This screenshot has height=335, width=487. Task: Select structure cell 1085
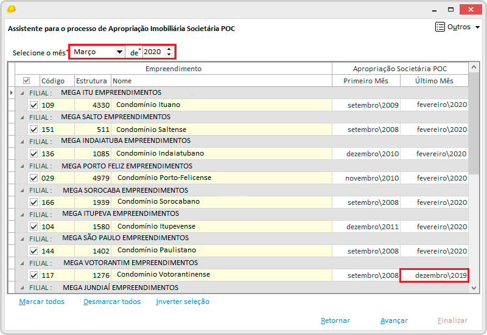coord(93,154)
